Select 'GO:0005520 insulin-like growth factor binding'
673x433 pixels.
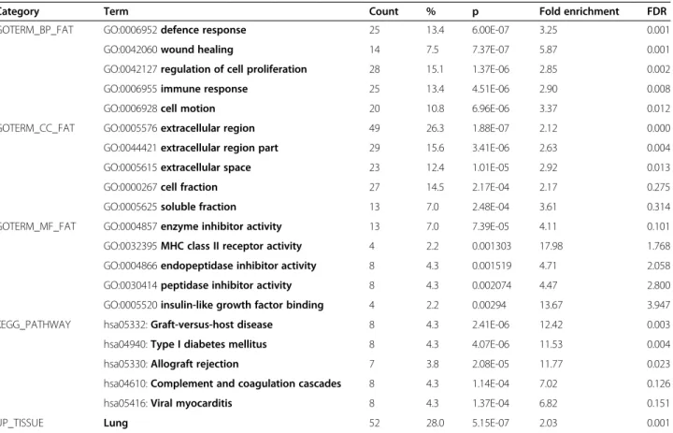click(x=213, y=305)
